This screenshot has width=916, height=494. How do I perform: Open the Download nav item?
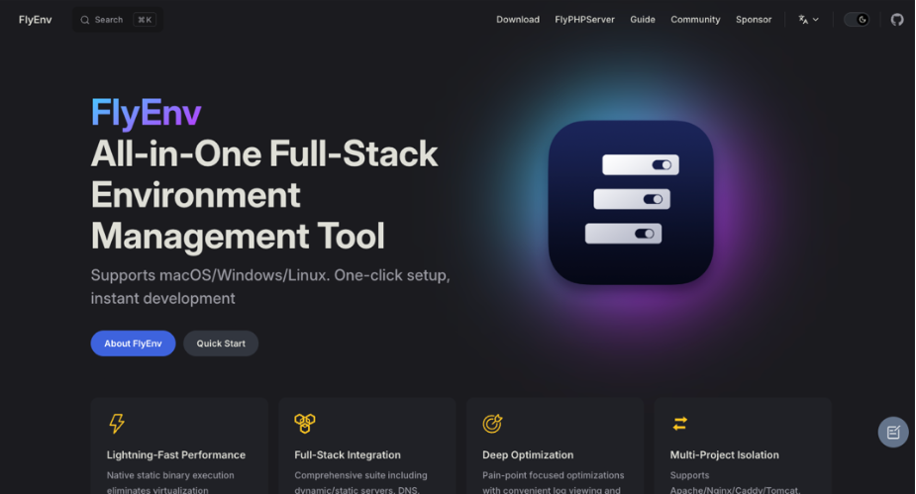point(518,20)
